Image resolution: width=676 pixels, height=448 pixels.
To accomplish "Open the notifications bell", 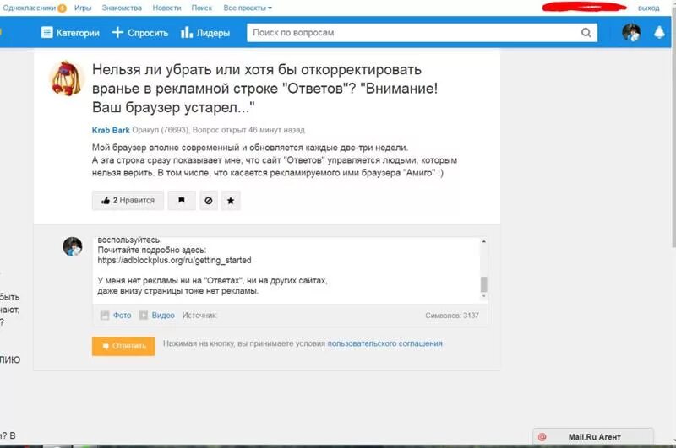I will coord(659,32).
